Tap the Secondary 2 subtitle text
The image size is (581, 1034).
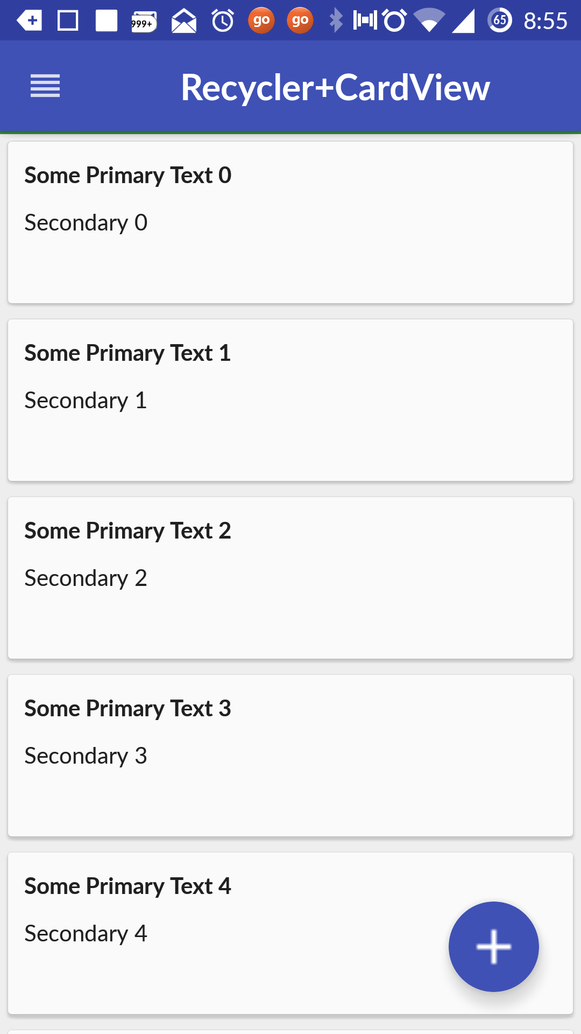86,578
